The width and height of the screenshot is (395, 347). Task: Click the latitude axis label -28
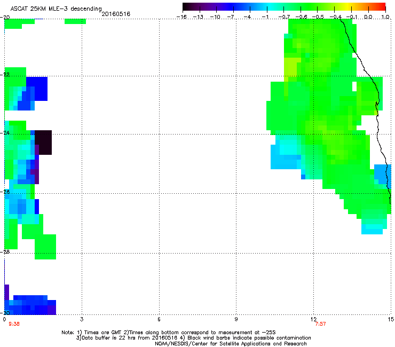[x=5, y=252]
